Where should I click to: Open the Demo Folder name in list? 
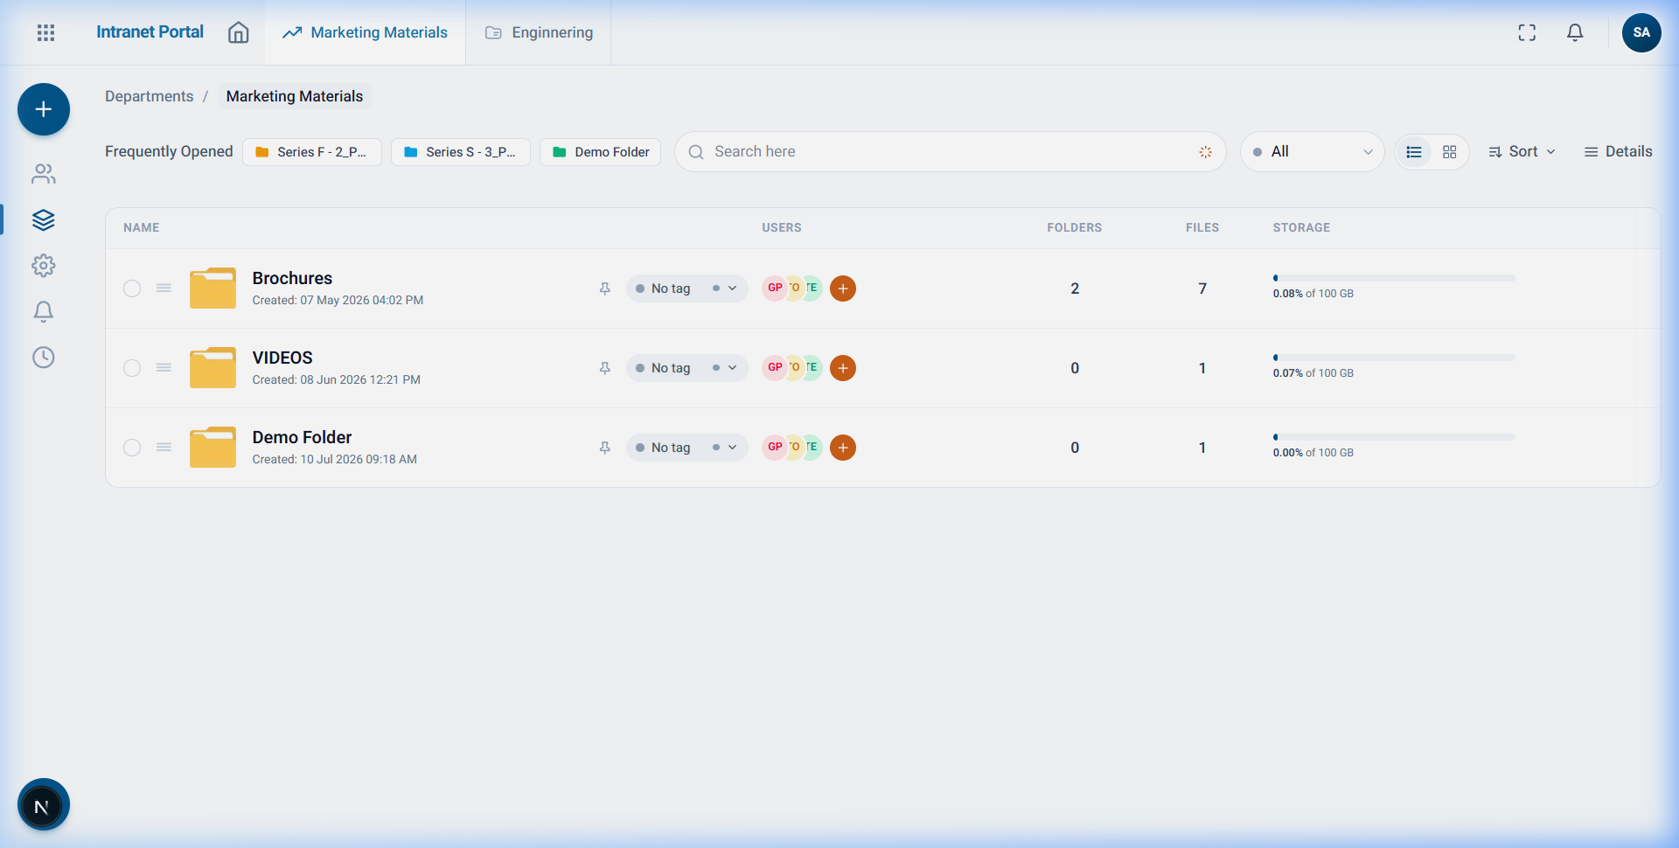(x=302, y=437)
